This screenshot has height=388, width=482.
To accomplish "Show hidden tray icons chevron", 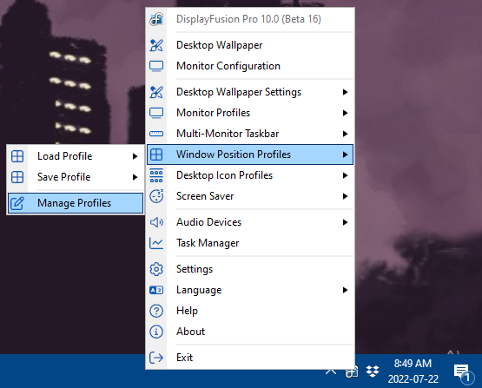I will (331, 372).
